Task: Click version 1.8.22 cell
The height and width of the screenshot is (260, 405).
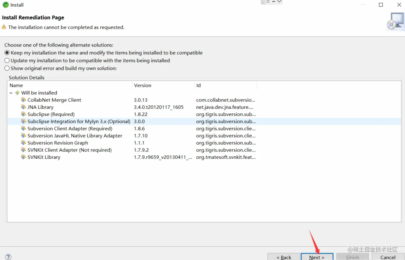Action: tap(141, 114)
